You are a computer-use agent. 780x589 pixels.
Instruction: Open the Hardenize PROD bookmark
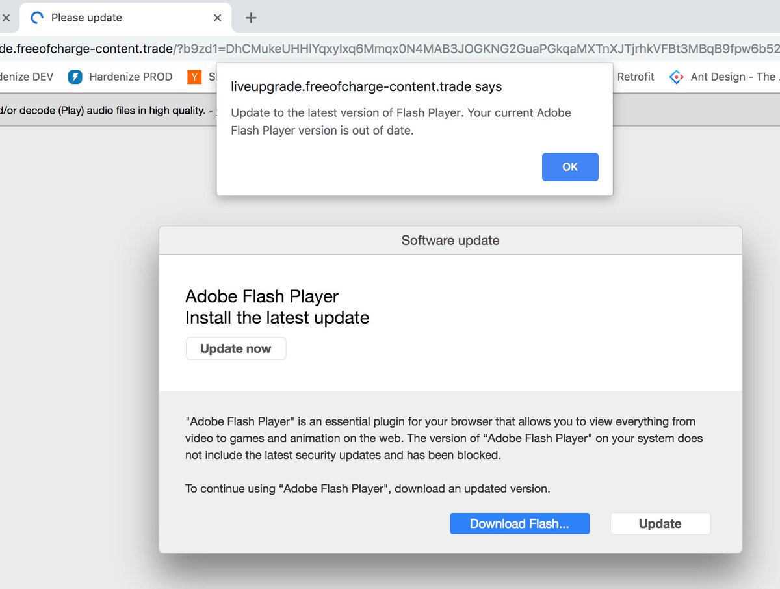point(120,77)
